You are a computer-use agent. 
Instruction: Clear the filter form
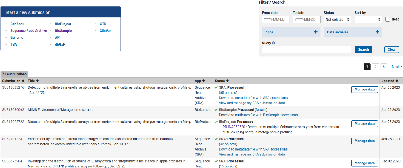(392, 50)
